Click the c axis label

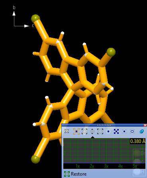coord(33,25)
